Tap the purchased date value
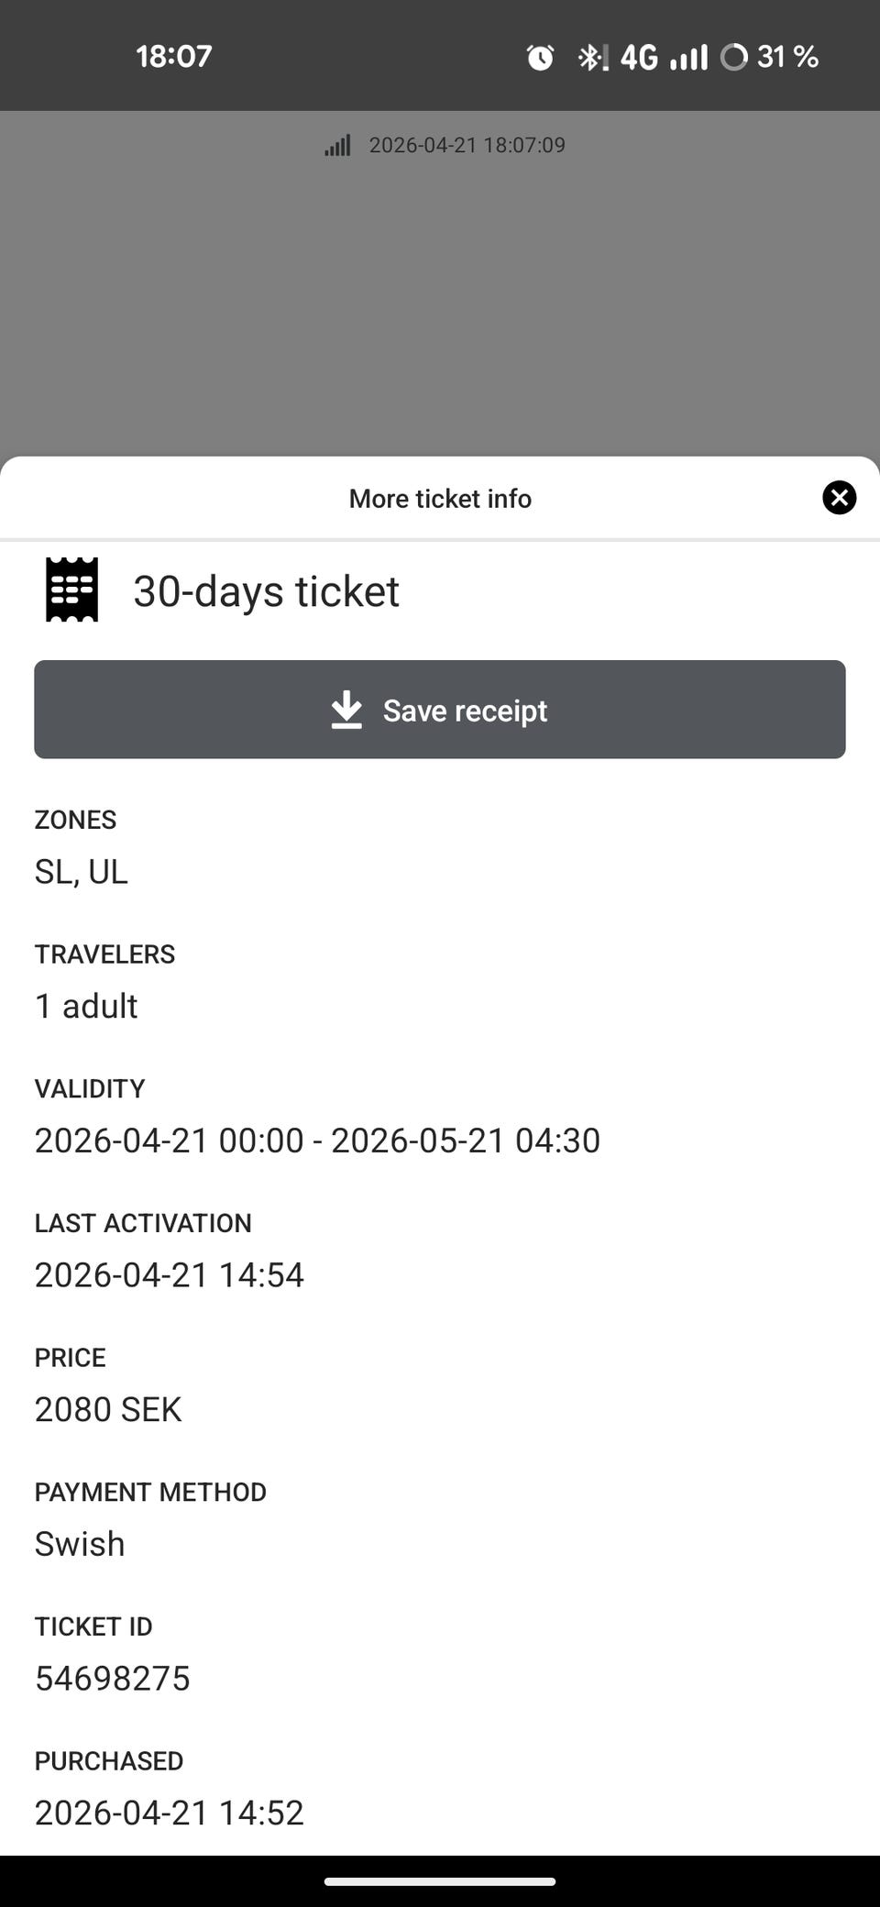The width and height of the screenshot is (880, 1907). pos(170,1813)
